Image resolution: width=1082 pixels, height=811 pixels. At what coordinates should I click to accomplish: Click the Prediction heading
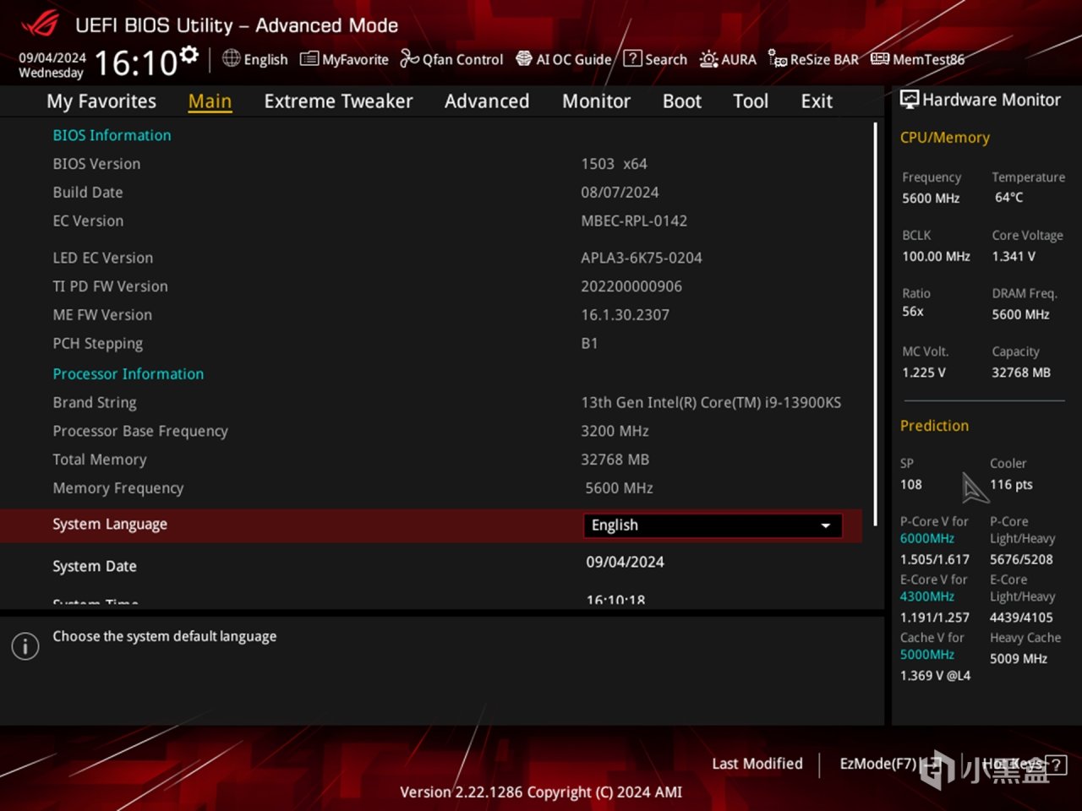point(934,426)
